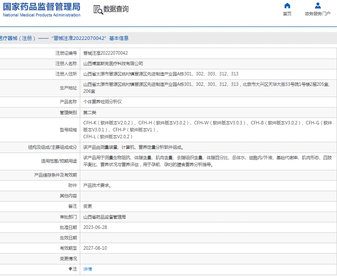
Task: Click the 适用范围/预期用途 label
Action: pos(59,161)
